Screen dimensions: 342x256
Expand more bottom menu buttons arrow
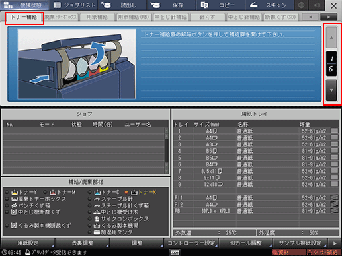pyautogui.click(x=335, y=243)
